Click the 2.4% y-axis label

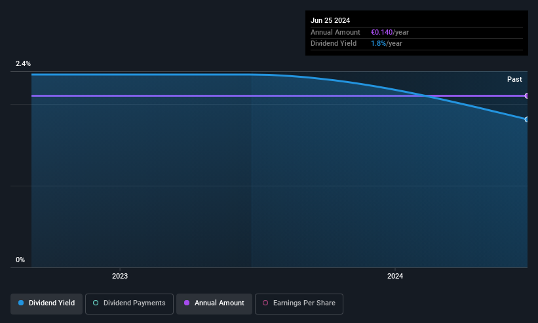23,63
